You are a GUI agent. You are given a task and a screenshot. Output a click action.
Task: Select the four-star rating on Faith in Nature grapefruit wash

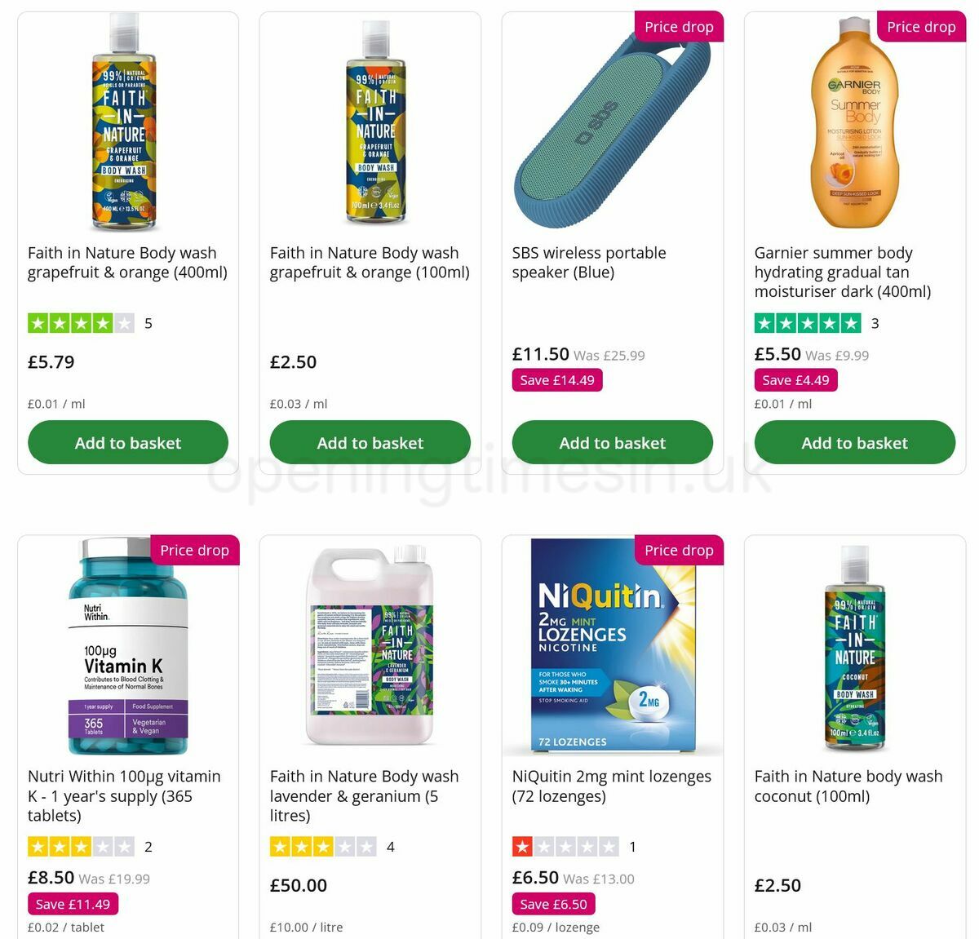(x=81, y=323)
